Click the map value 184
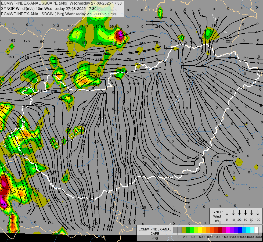 (x=69, y=108)
